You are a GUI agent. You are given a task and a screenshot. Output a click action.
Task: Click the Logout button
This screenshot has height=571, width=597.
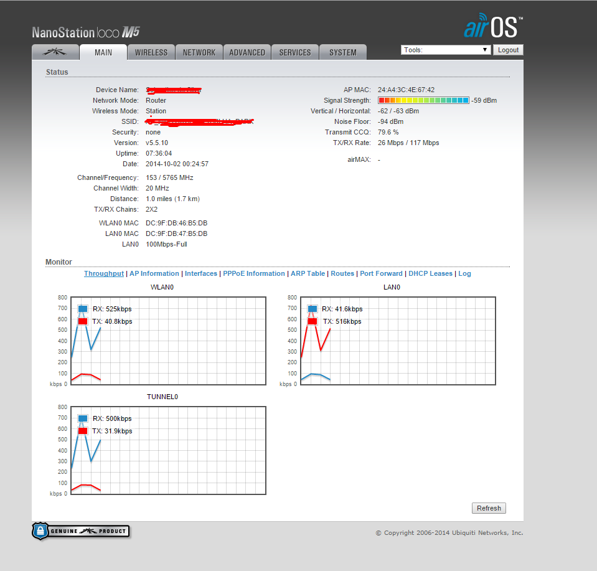pos(508,50)
